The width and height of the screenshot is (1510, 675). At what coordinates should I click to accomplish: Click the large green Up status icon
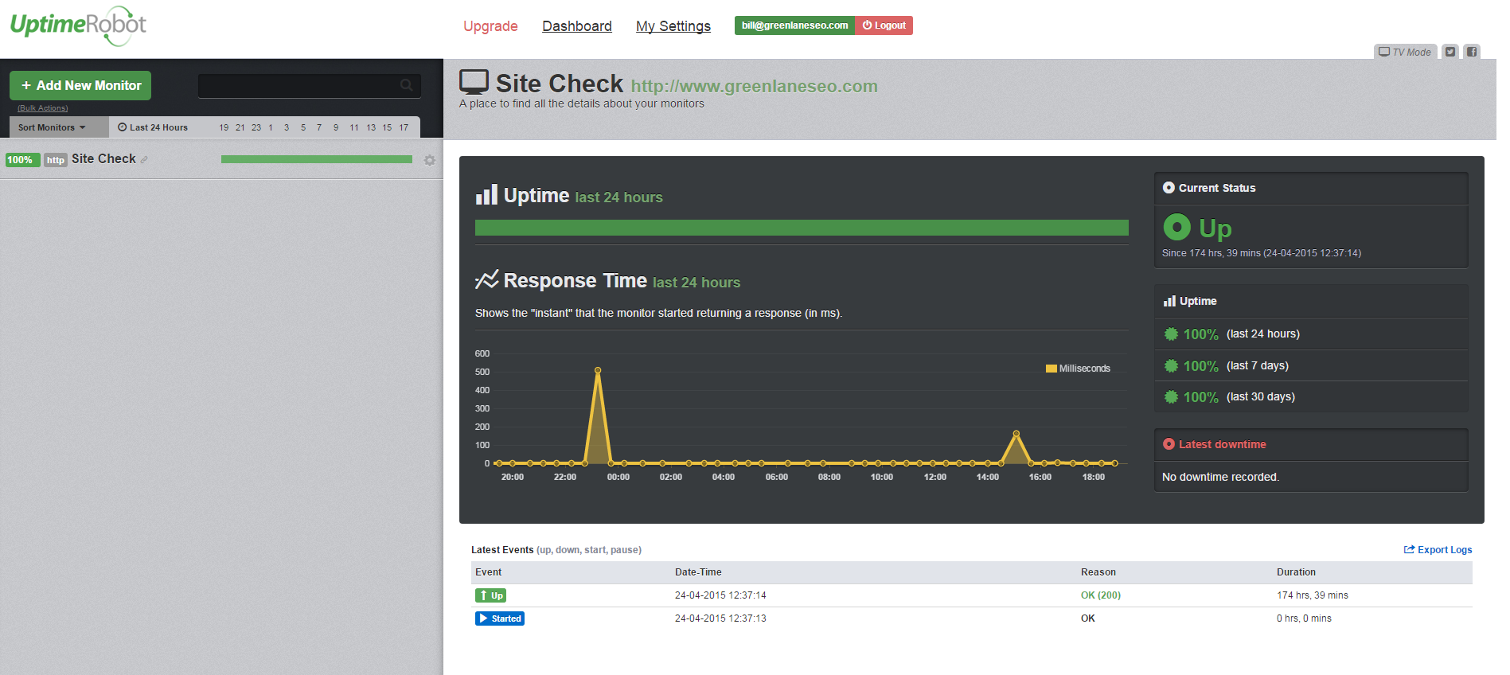pos(1176,227)
